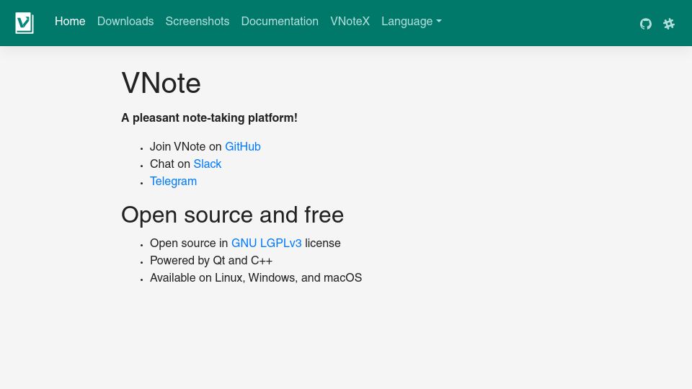Go to the Home nav item
Viewport: 692px width, 389px height.
70,21
